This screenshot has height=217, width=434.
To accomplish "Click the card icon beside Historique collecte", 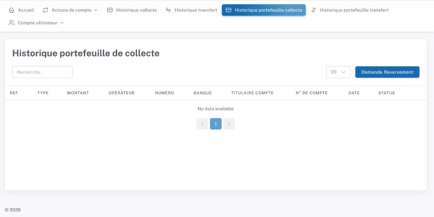I will [110, 10].
